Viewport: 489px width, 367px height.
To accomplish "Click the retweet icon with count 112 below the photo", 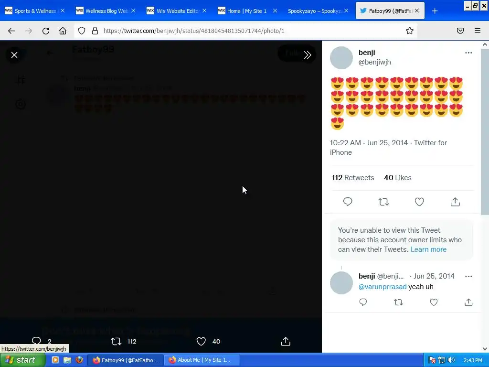I will tap(116, 341).
